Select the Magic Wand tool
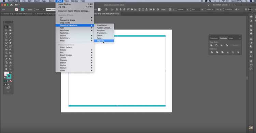This screenshot has height=133, width=256. 6,30
